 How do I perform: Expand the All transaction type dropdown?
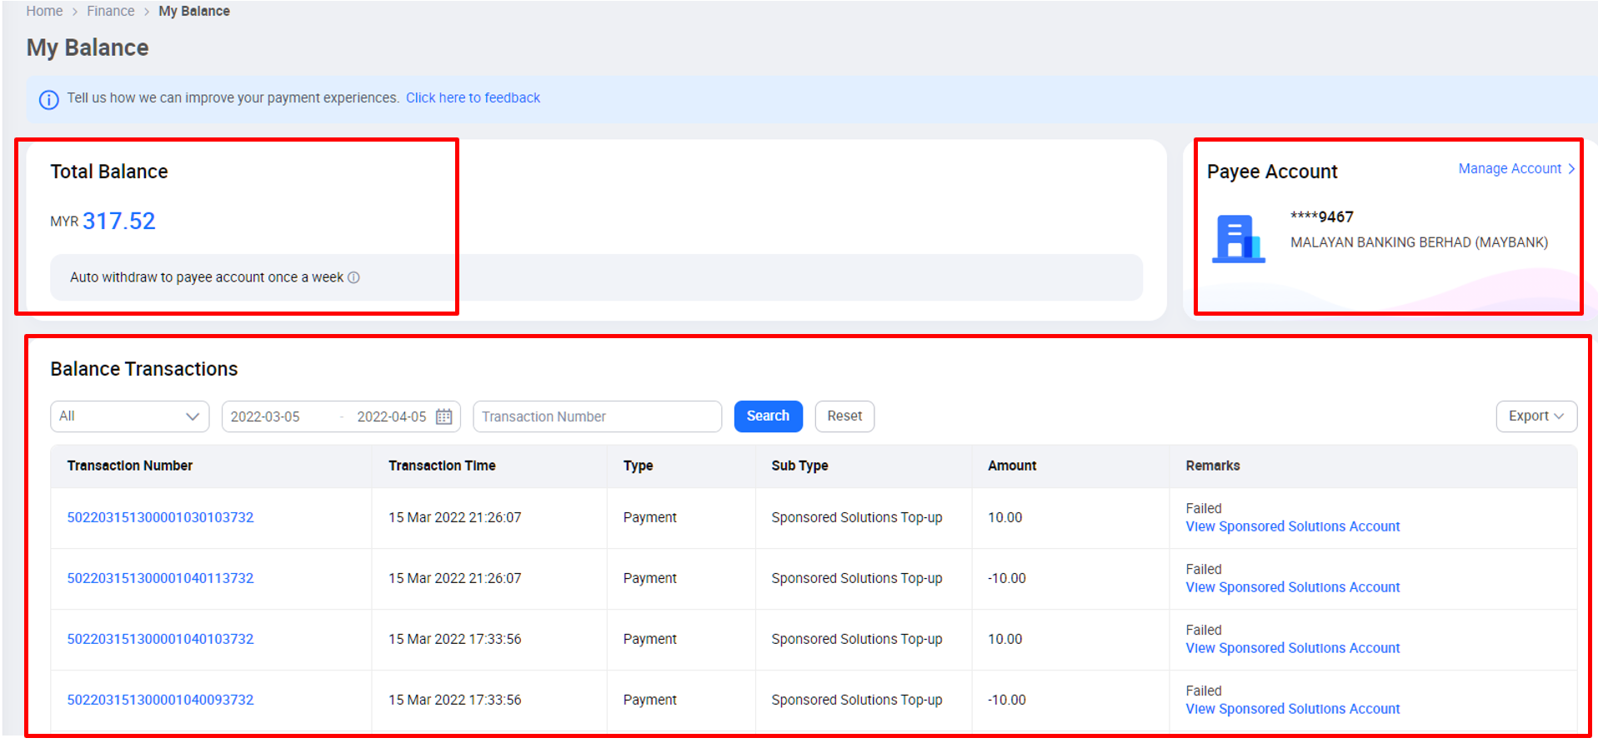point(129,416)
